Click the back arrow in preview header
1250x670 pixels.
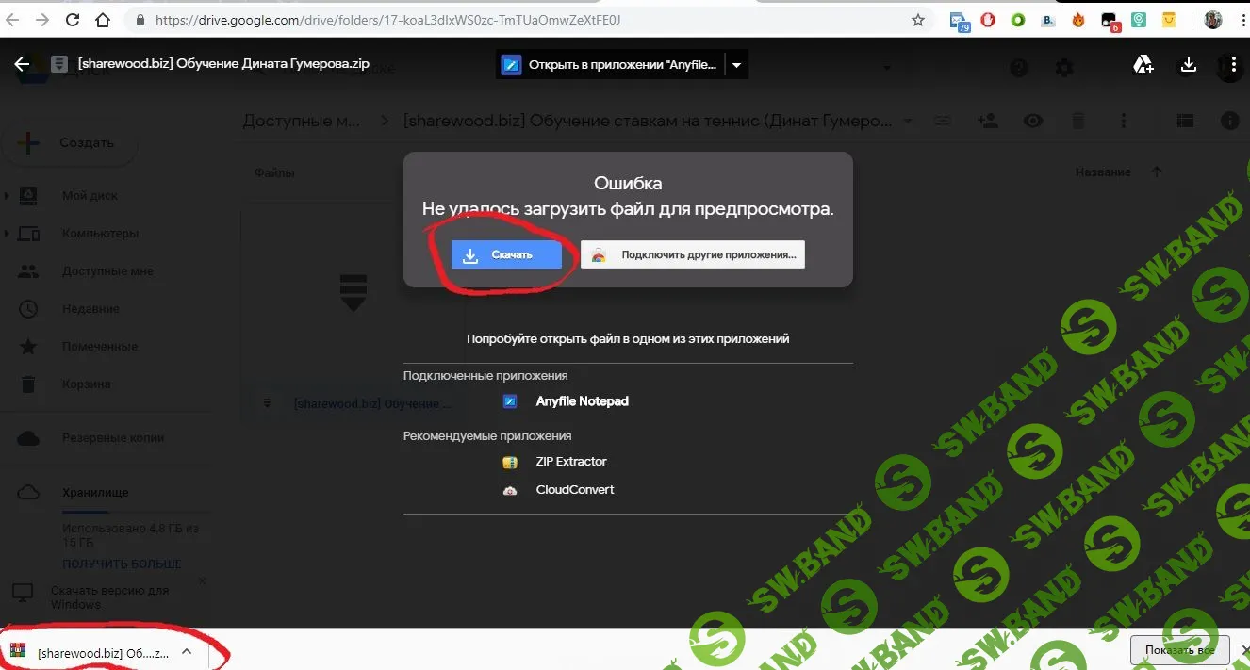pos(22,64)
